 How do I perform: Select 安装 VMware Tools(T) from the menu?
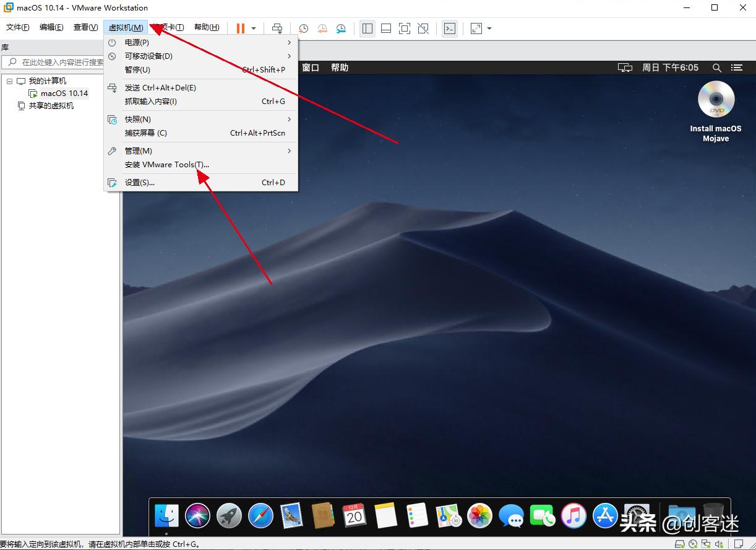coord(166,165)
